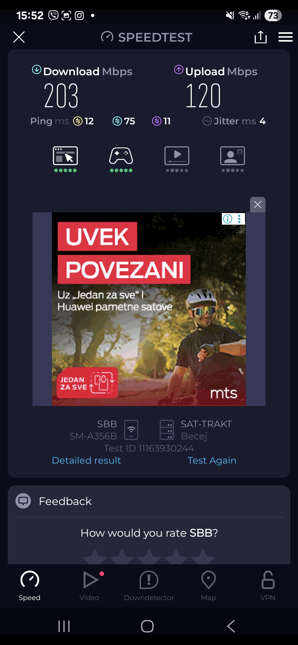298x645 pixels.
Task: Tap the gaming controller quality icon
Action: (x=121, y=156)
